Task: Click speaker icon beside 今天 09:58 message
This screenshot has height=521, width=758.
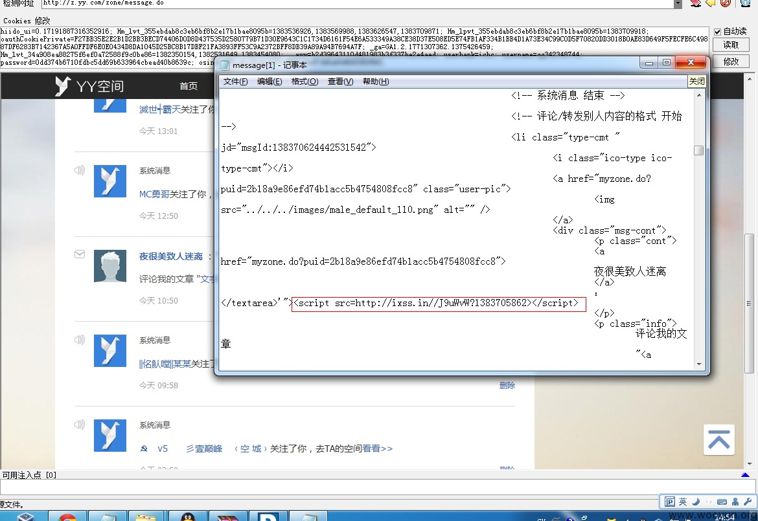Action: [x=80, y=339]
